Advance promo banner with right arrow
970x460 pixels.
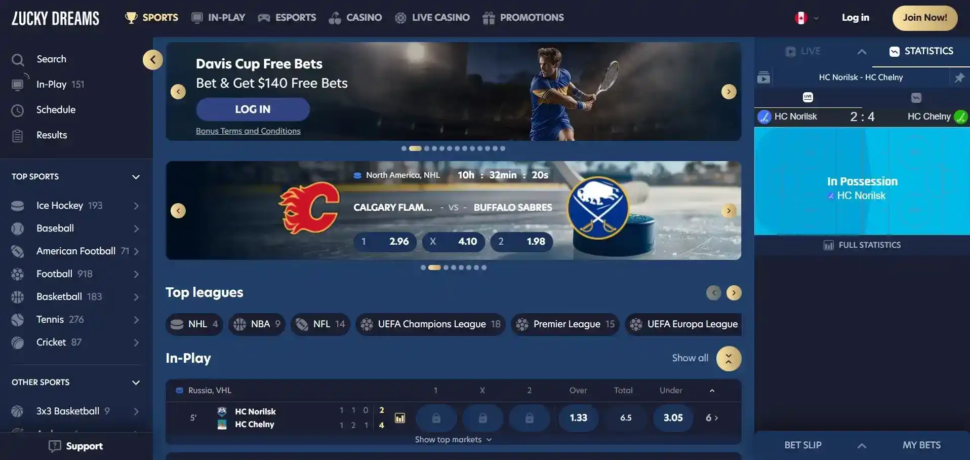[x=729, y=92]
